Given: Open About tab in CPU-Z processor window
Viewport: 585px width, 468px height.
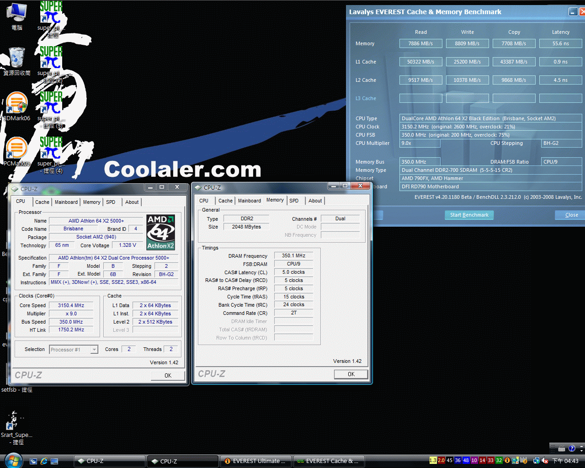Looking at the screenshot, I should coord(132,202).
